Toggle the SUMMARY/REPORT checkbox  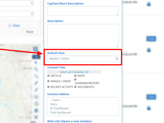[x=75, y=79]
